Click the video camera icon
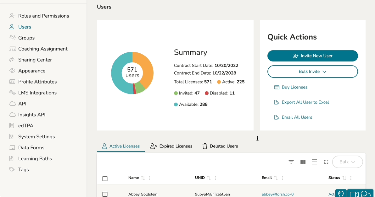Image resolution: width=375 pixels, height=197 pixels. (354, 194)
